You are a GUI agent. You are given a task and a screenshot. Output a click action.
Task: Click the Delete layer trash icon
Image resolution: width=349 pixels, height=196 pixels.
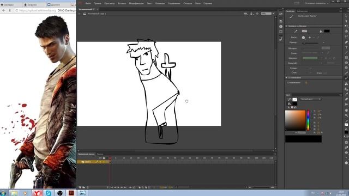pyautogui.click(x=88, y=187)
